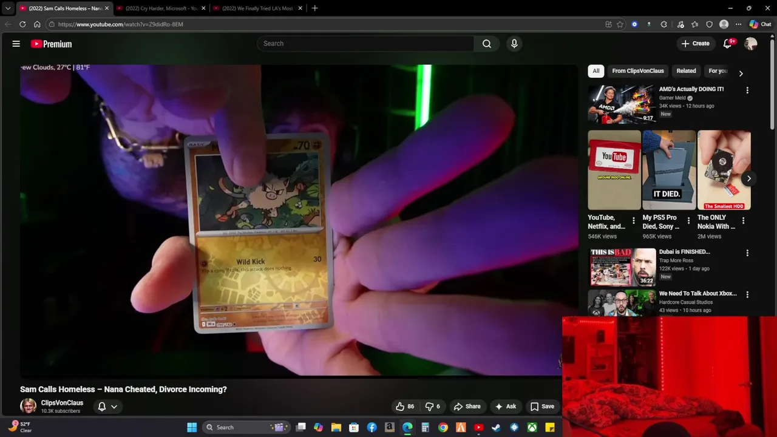This screenshot has width=777, height=437.
Task: Open options for the YouTube, Netflix short
Action: (x=634, y=221)
